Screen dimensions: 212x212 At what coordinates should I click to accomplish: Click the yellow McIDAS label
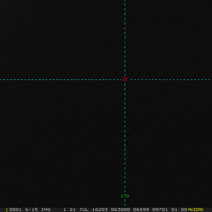pyautogui.click(x=196, y=210)
